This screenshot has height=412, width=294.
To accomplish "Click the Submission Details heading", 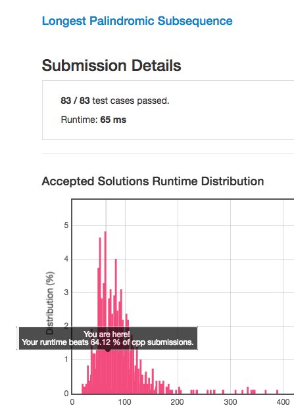I will tap(112, 65).
